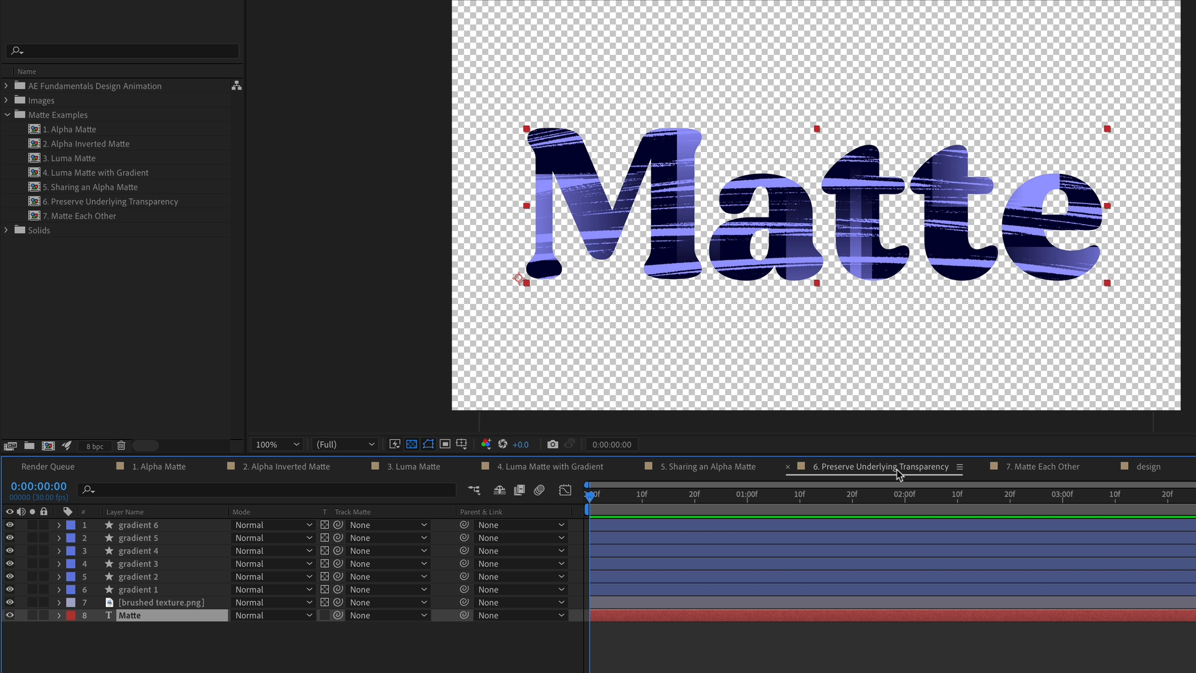Take a snapshot with the camera icon

tap(553, 444)
